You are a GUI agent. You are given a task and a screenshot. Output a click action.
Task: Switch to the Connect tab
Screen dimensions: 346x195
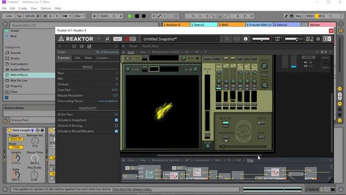tap(102, 58)
